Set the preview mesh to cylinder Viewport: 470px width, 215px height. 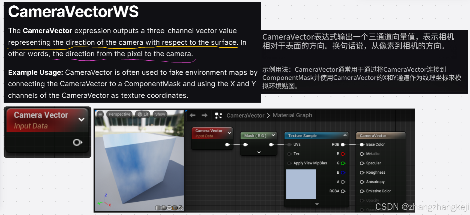(158, 208)
